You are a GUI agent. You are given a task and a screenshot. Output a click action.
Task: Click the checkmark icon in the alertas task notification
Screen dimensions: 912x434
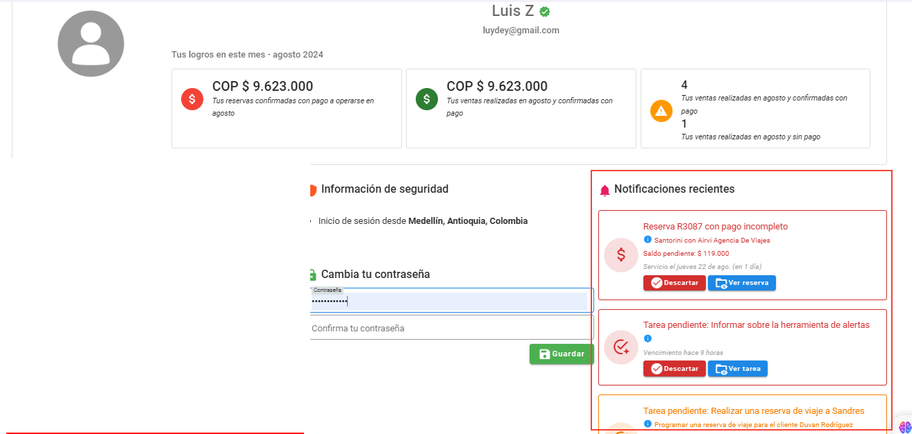(620, 347)
